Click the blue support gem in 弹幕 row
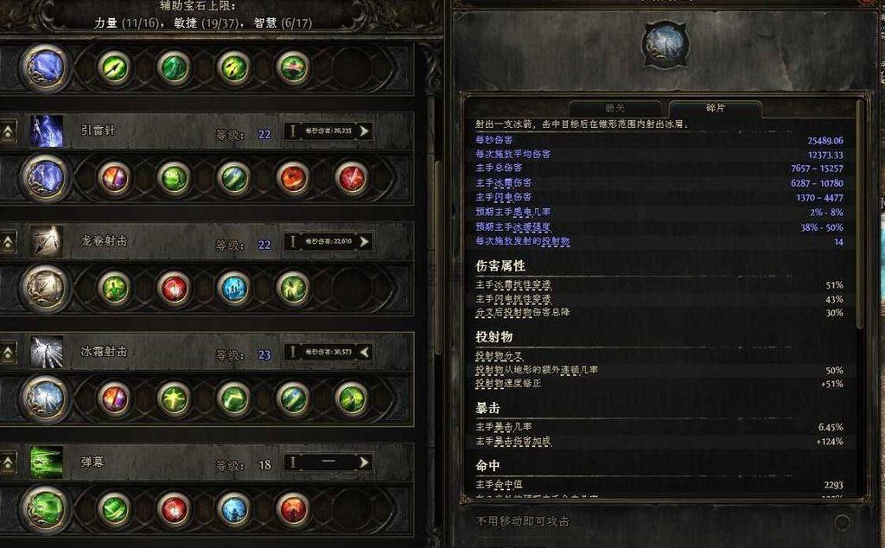This screenshot has width=885, height=548. tap(234, 510)
